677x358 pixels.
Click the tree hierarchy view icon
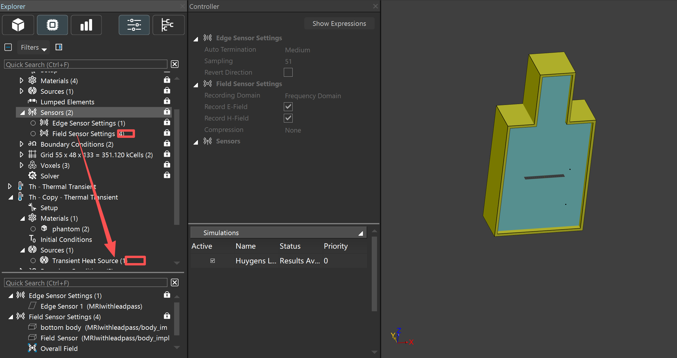168,25
